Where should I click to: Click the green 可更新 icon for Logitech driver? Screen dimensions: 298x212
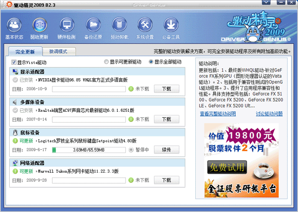[x=15, y=141]
